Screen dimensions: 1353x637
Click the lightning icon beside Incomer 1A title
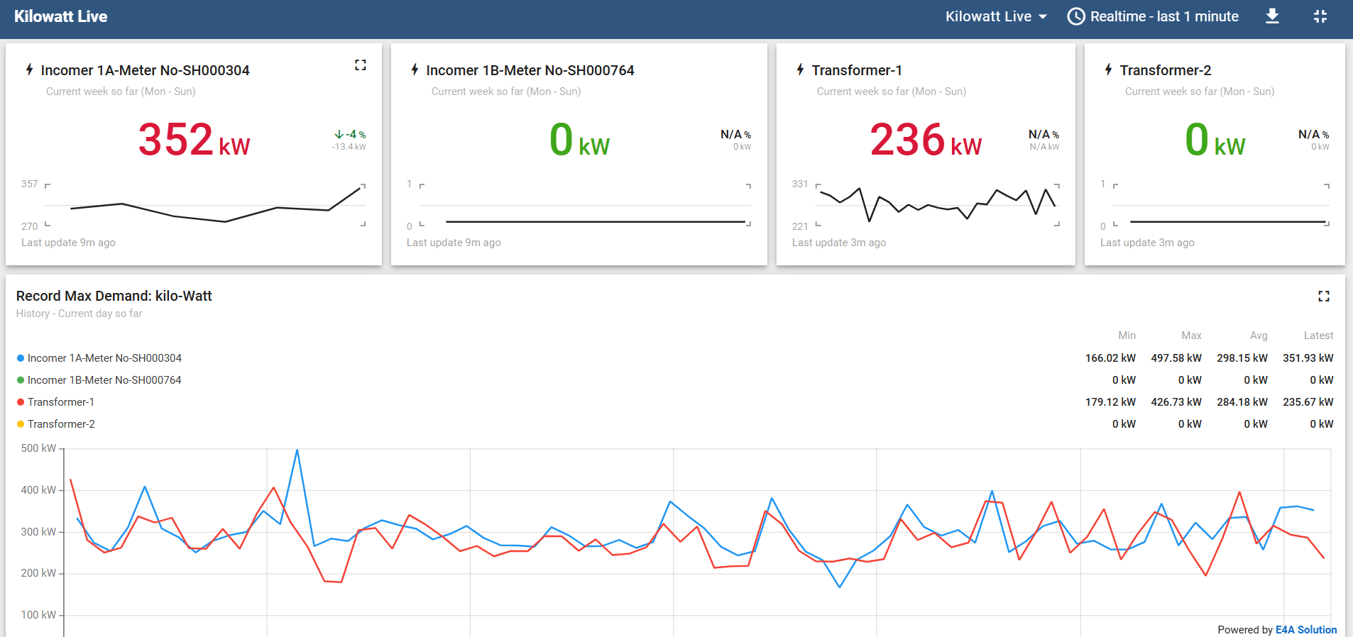pyautogui.click(x=29, y=70)
